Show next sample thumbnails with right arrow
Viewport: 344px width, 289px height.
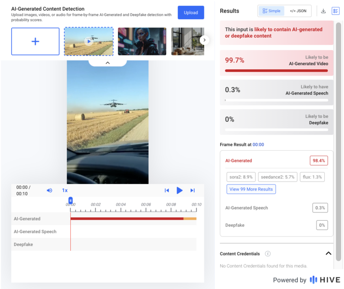tap(204, 40)
